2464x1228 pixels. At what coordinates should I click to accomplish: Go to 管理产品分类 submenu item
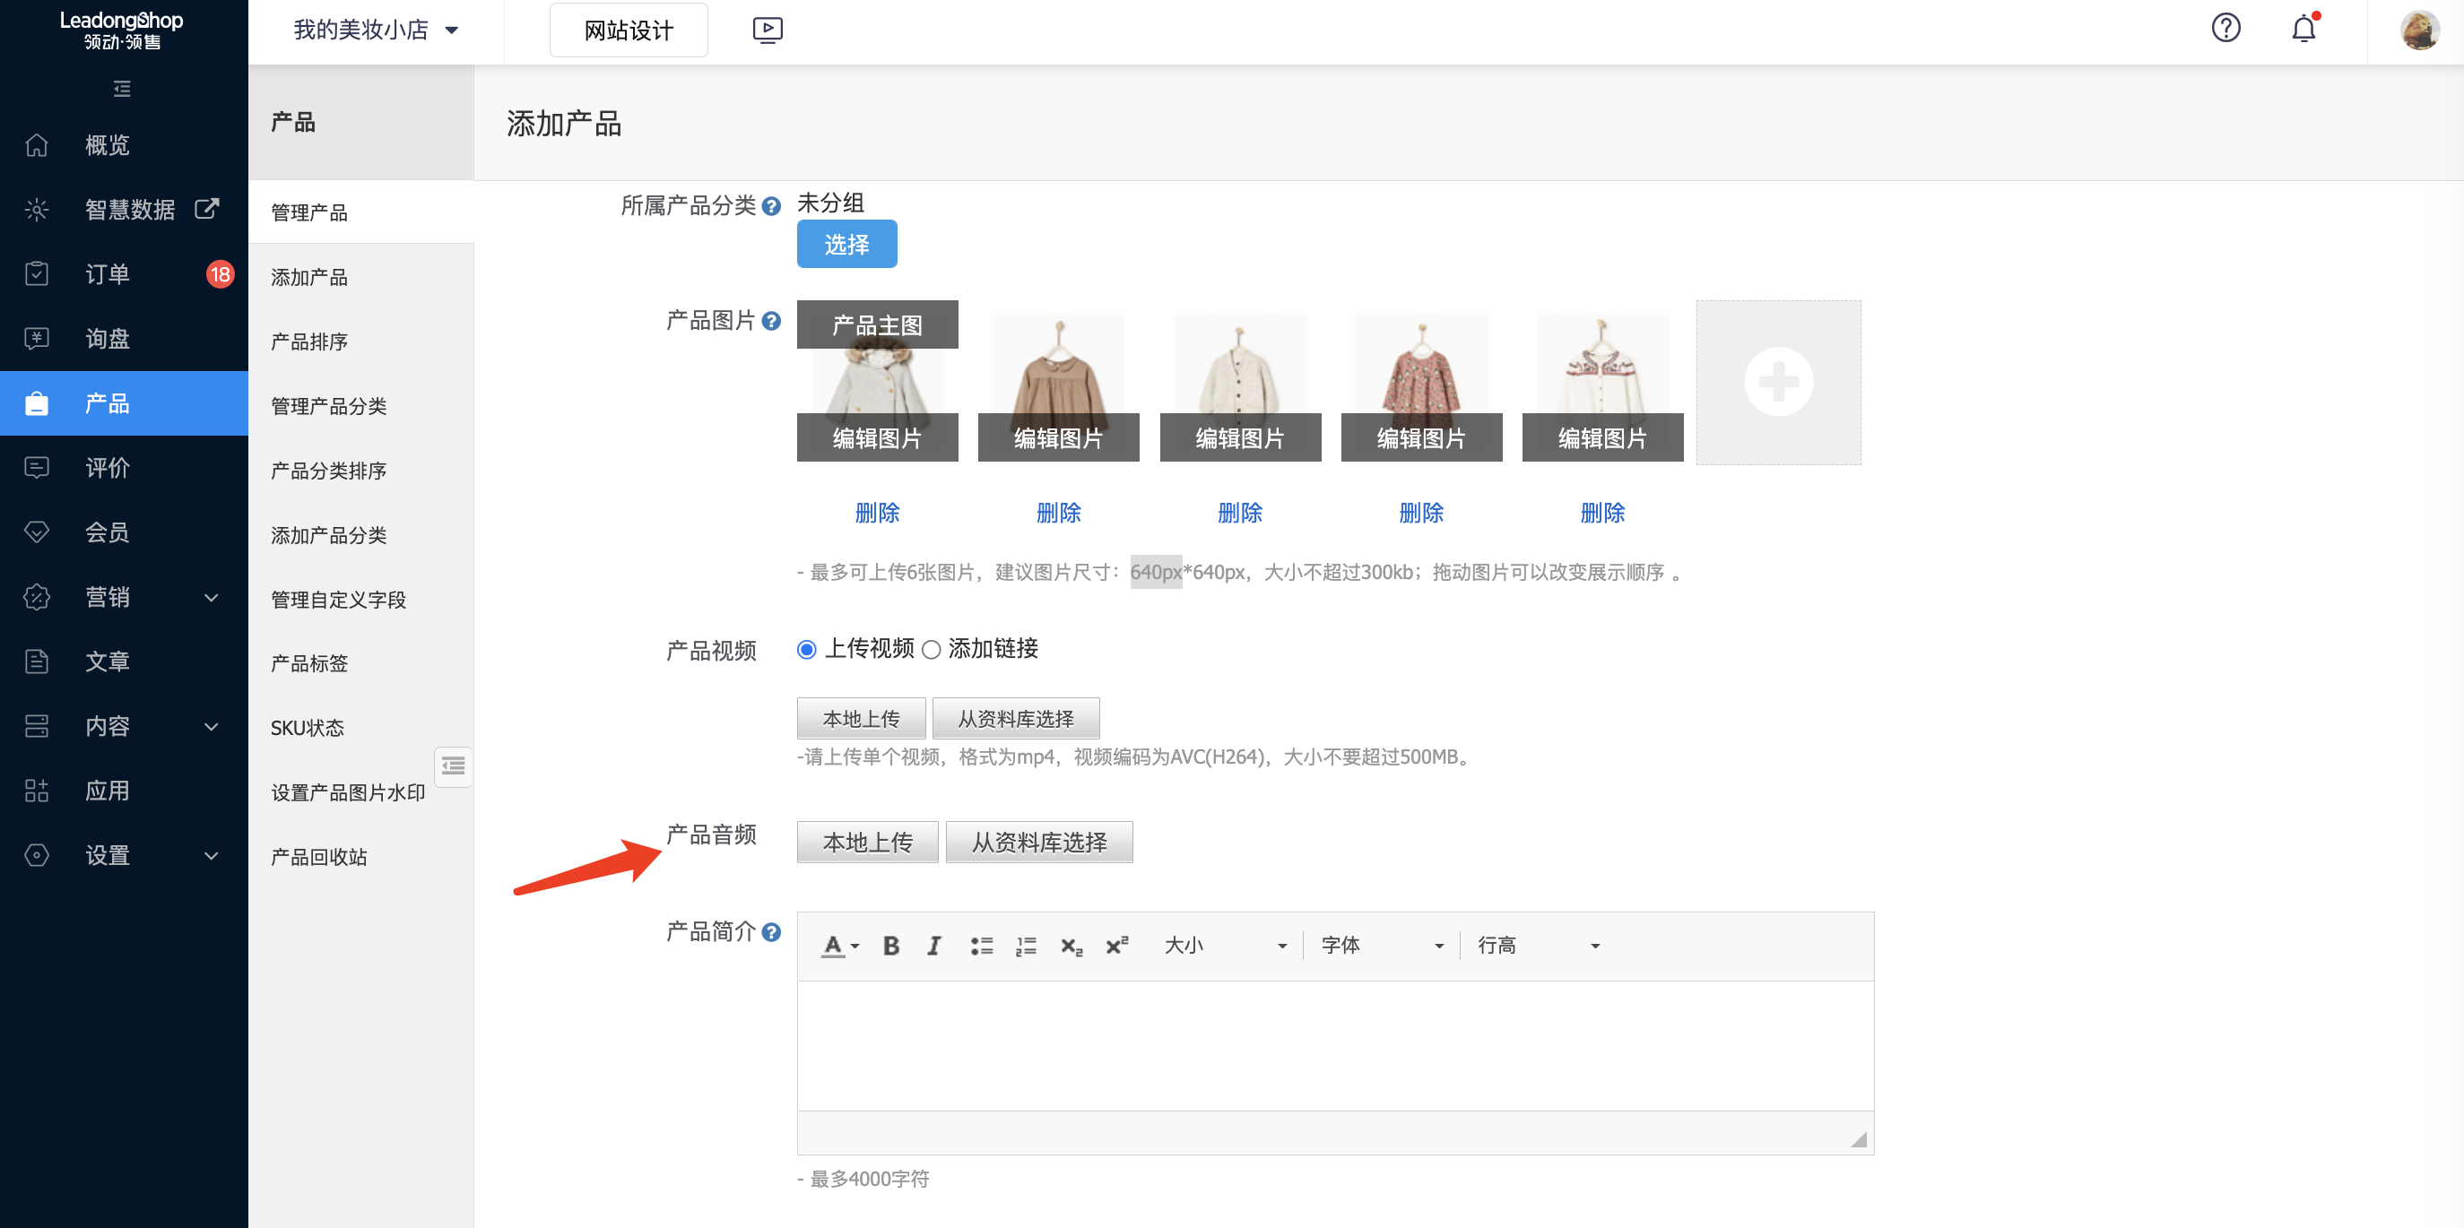328,406
